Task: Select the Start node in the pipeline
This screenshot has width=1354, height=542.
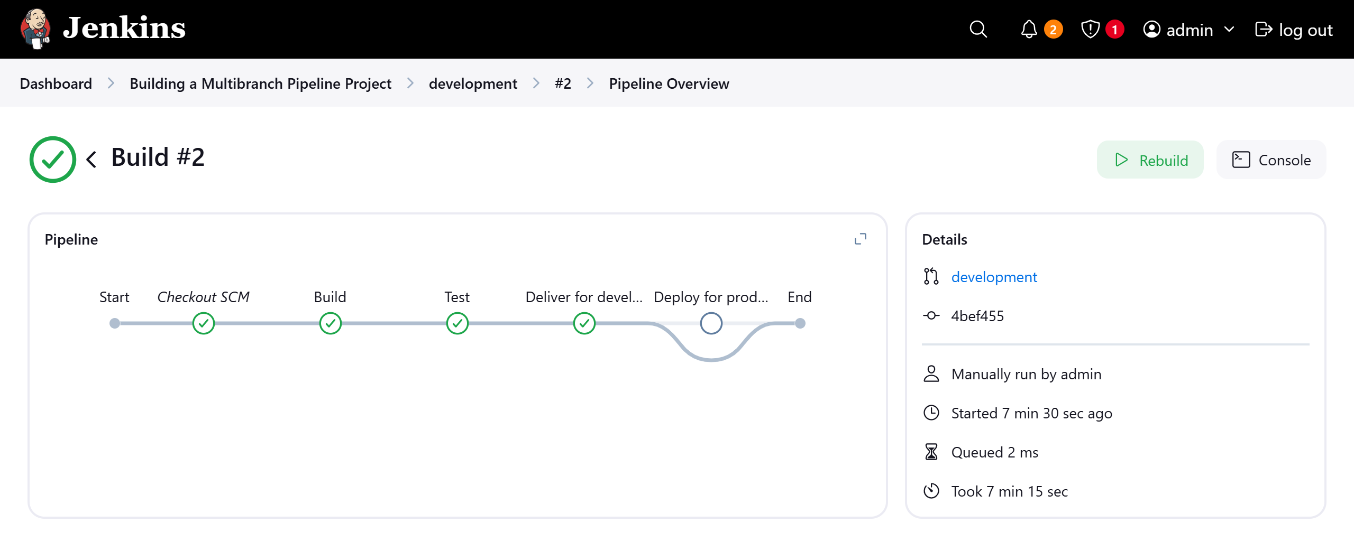Action: 115,323
